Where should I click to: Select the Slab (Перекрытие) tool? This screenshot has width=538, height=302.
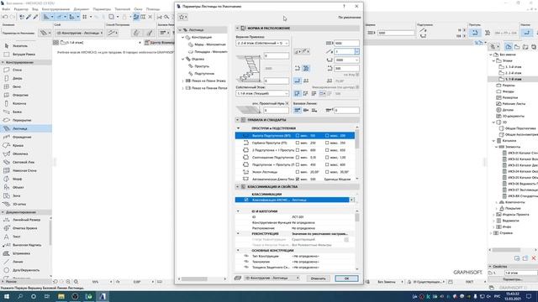coord(22,120)
